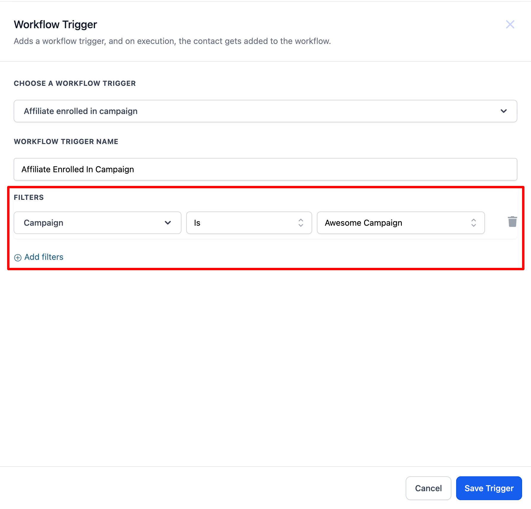Click the Filters section heading
Image resolution: width=531 pixels, height=509 pixels.
(x=29, y=197)
